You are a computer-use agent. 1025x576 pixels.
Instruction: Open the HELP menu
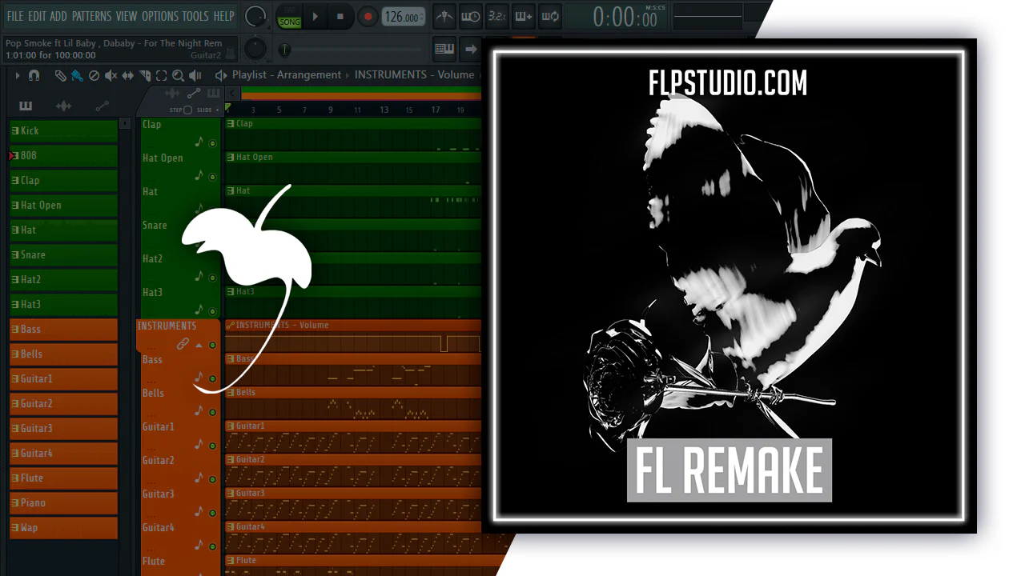click(x=224, y=16)
